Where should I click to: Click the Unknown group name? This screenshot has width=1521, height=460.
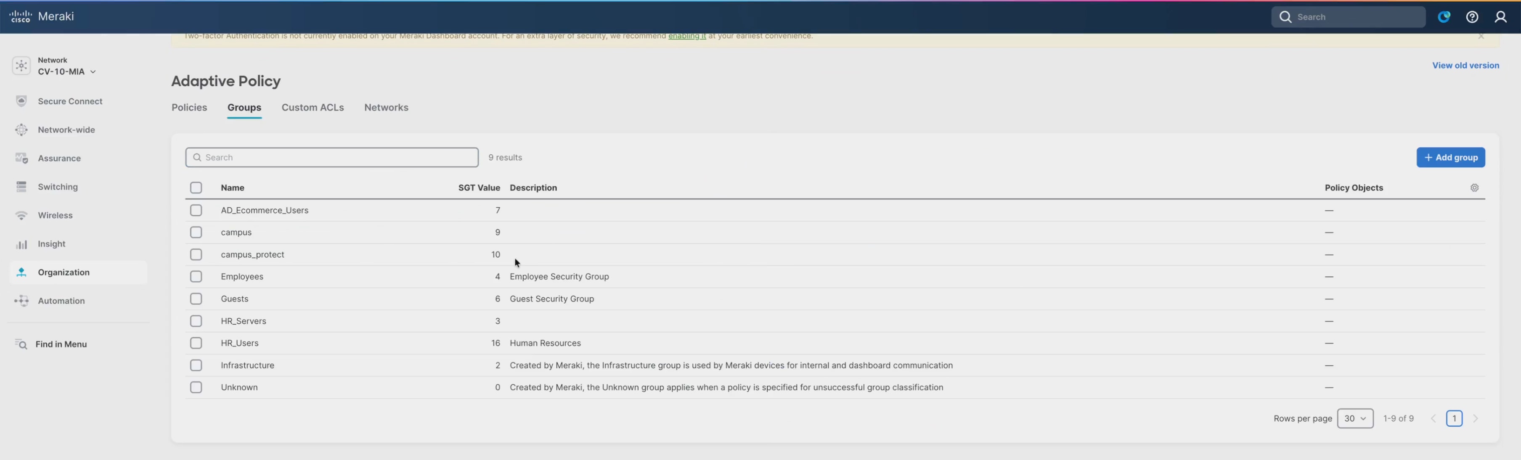(x=239, y=387)
